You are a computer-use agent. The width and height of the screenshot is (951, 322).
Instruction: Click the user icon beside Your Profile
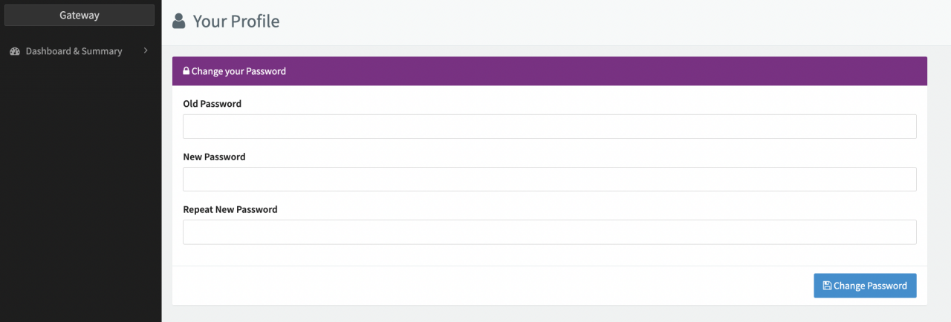click(178, 22)
